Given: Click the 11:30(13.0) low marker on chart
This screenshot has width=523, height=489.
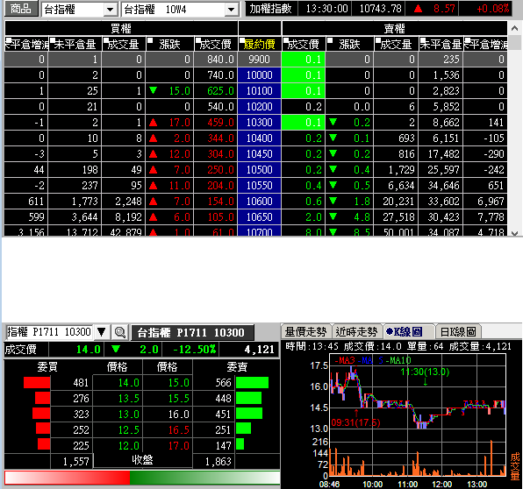Looking at the screenshot, I should (425, 372).
